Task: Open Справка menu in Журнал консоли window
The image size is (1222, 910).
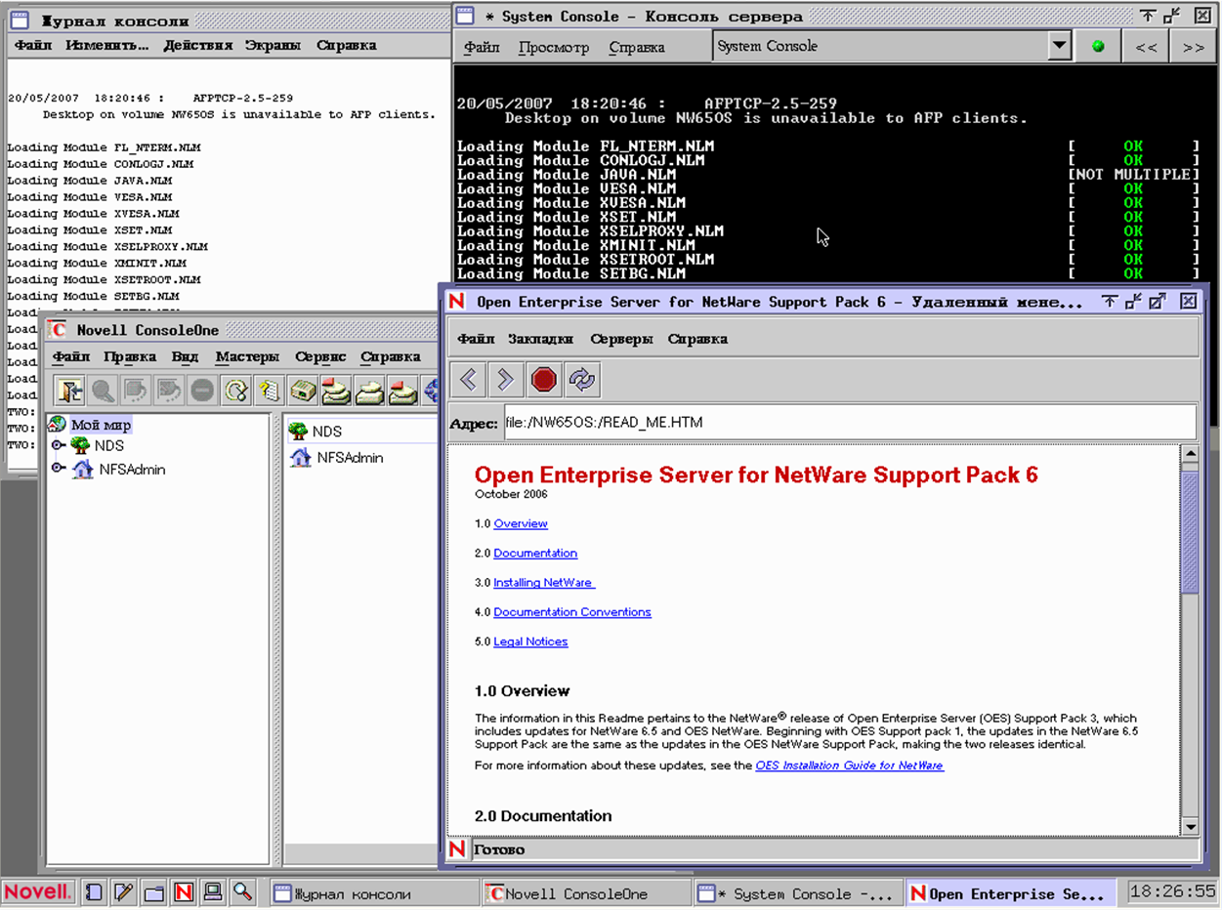Action: click(x=347, y=45)
